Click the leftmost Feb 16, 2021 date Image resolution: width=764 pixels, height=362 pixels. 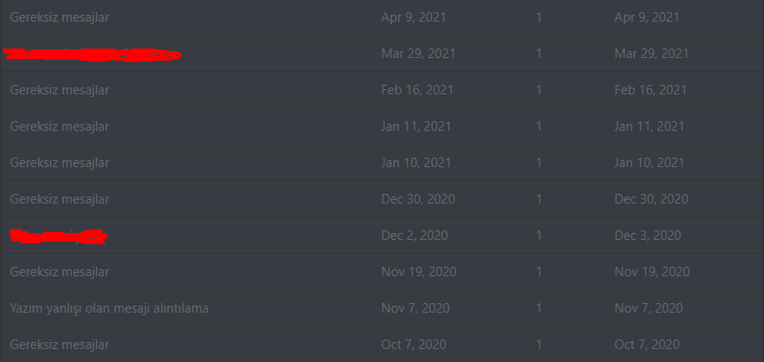point(418,90)
